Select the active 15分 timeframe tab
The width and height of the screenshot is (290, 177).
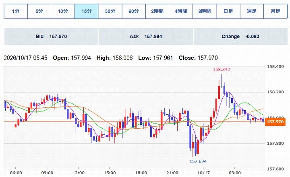tap(86, 11)
